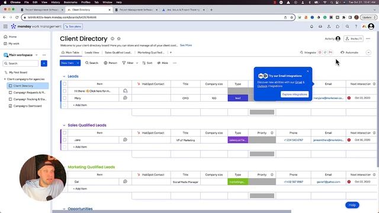379x213 pixels.
Task: Click the Chrome address bar
Action: [x=155, y=17]
